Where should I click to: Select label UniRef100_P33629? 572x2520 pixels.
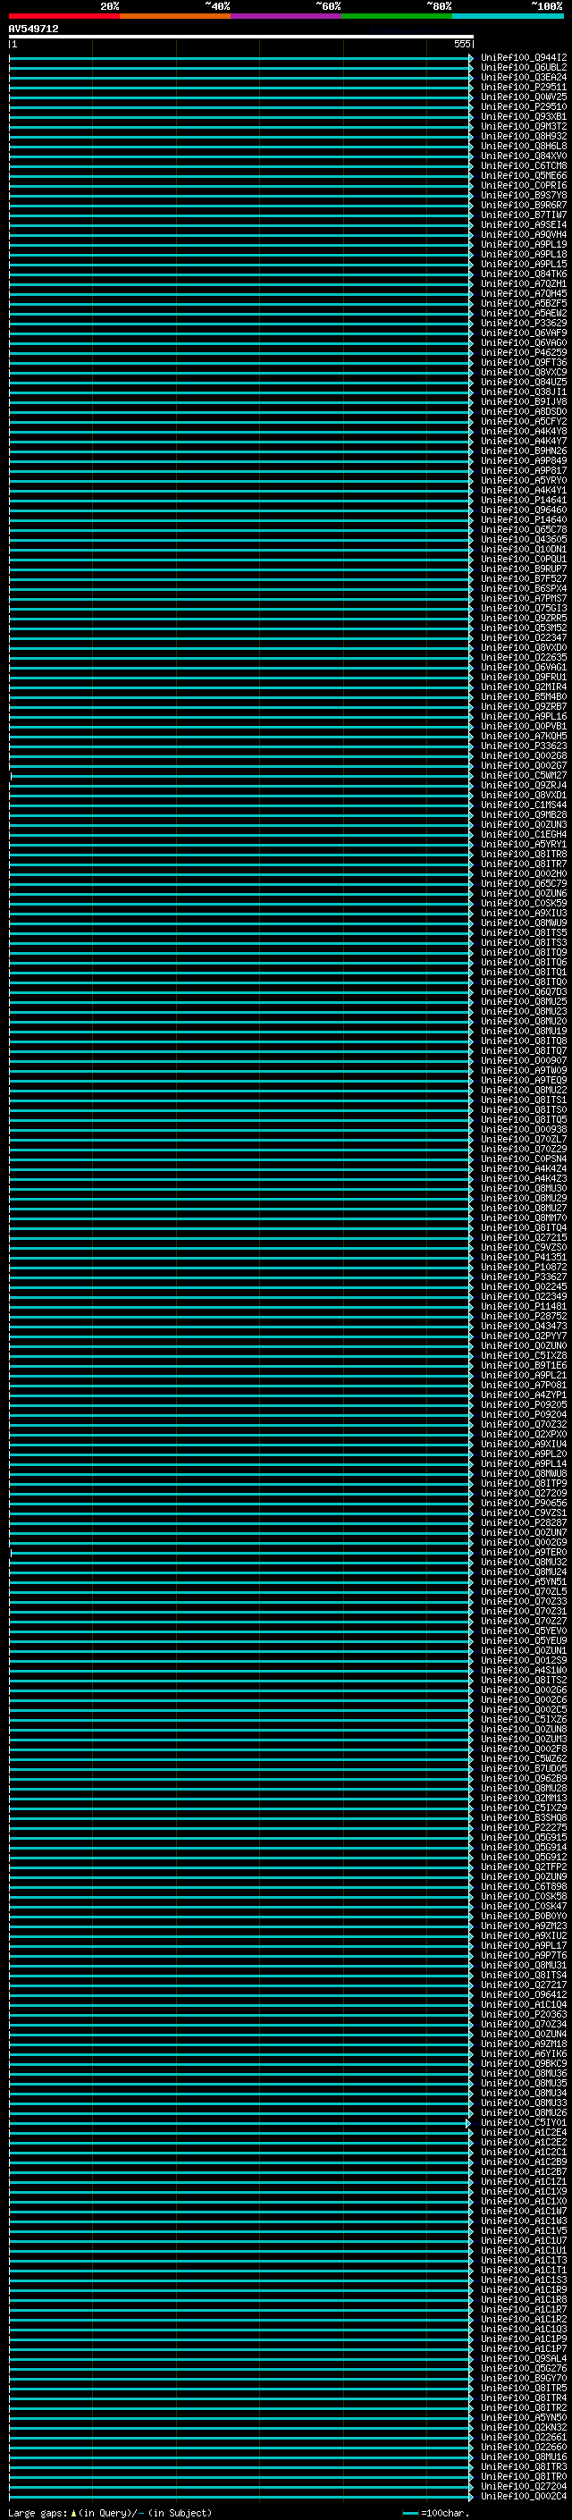(x=523, y=323)
